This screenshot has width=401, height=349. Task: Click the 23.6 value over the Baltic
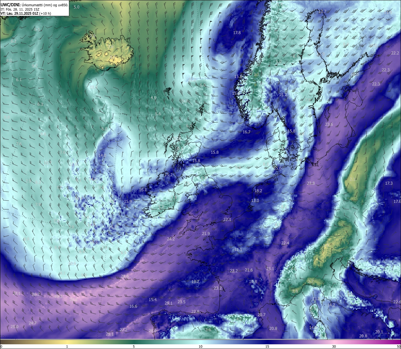(x=329, y=125)
